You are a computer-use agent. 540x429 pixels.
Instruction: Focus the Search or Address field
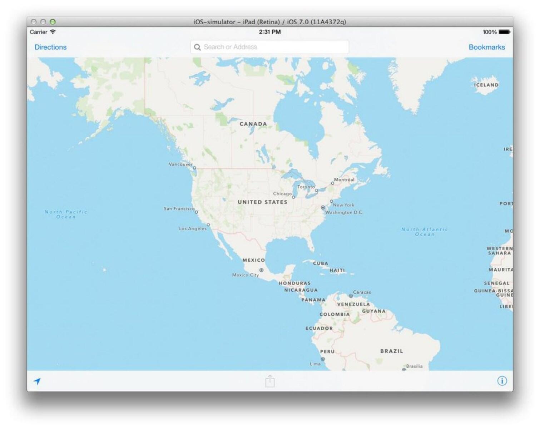[270, 47]
